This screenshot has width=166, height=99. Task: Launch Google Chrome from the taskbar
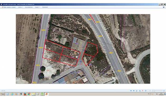[29, 94]
